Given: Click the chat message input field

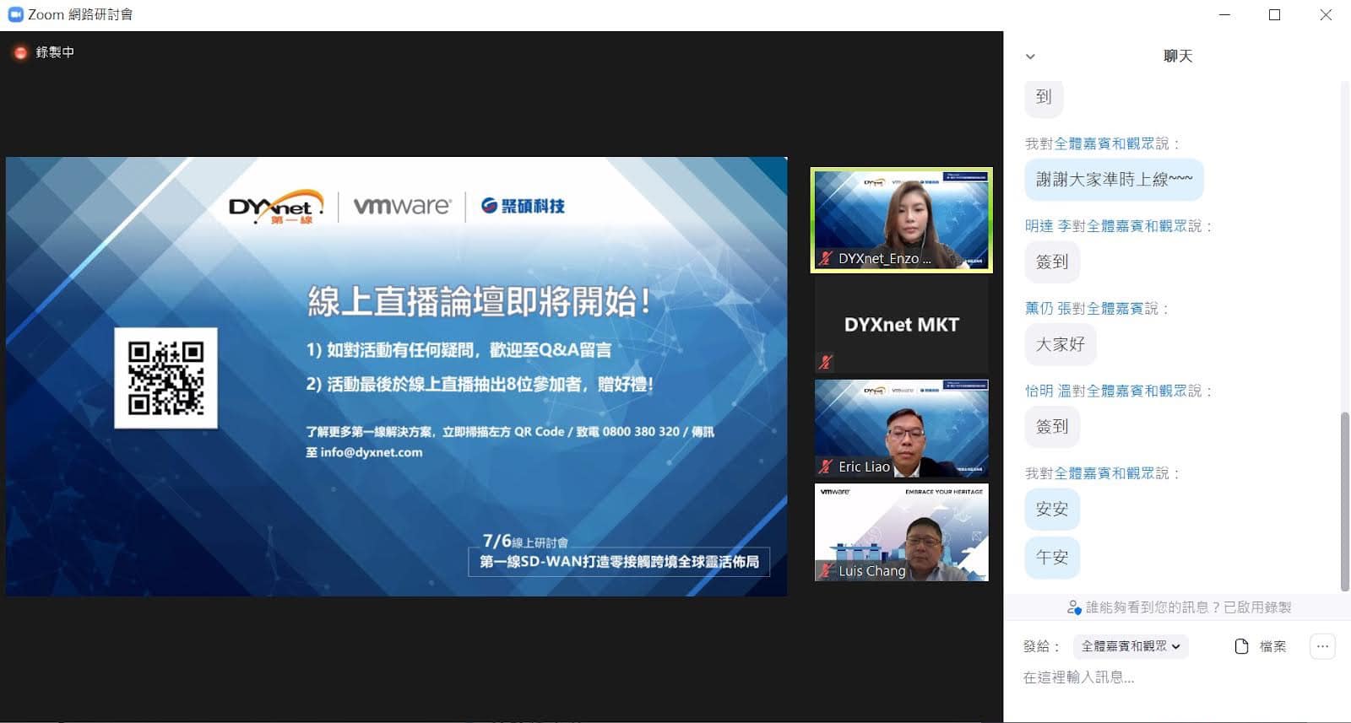Looking at the screenshot, I should (x=1177, y=677).
